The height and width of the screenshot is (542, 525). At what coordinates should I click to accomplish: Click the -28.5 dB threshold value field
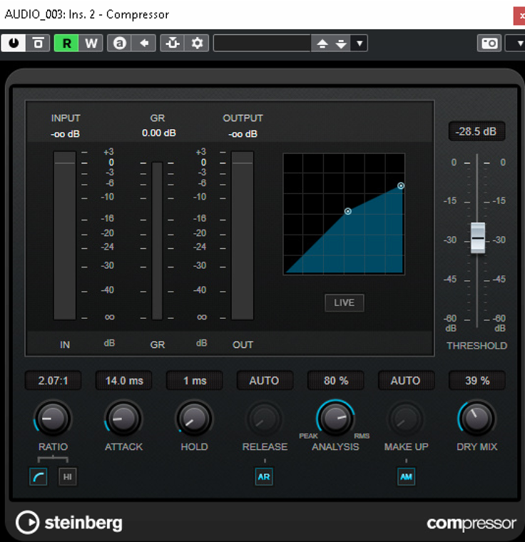pyautogui.click(x=476, y=131)
